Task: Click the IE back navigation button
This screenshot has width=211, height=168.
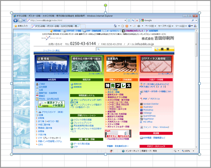Action: (x=16, y=21)
